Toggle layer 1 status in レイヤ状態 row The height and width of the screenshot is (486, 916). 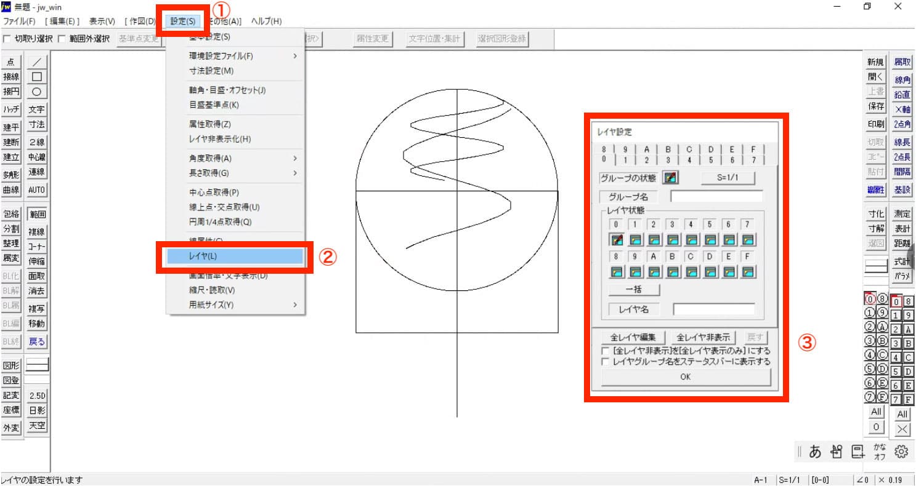636,239
